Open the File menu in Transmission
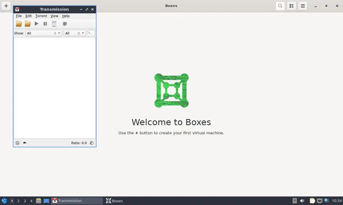The height and width of the screenshot is (205, 343). tap(19, 16)
